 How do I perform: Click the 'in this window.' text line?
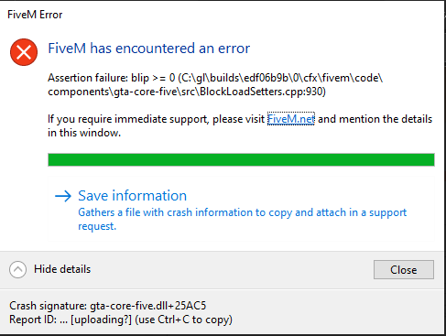[84, 133]
